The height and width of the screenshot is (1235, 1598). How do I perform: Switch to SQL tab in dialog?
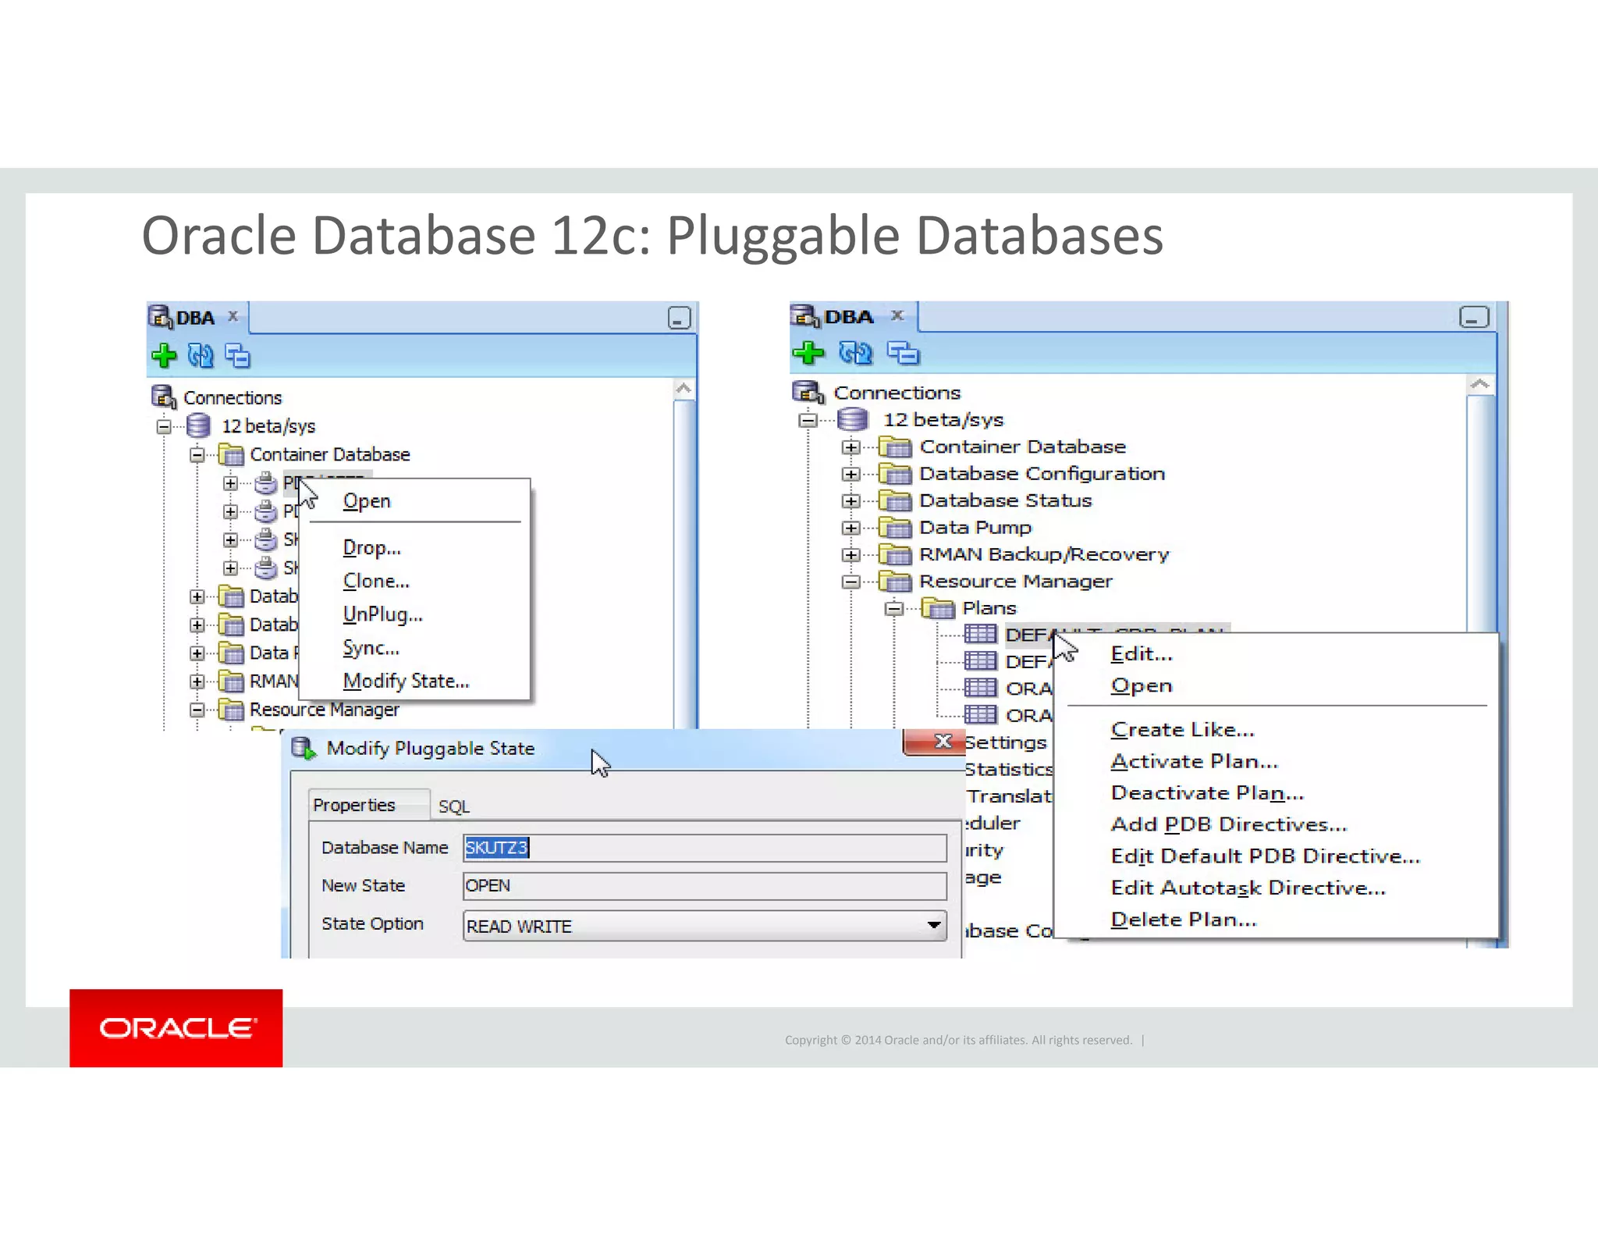click(454, 806)
